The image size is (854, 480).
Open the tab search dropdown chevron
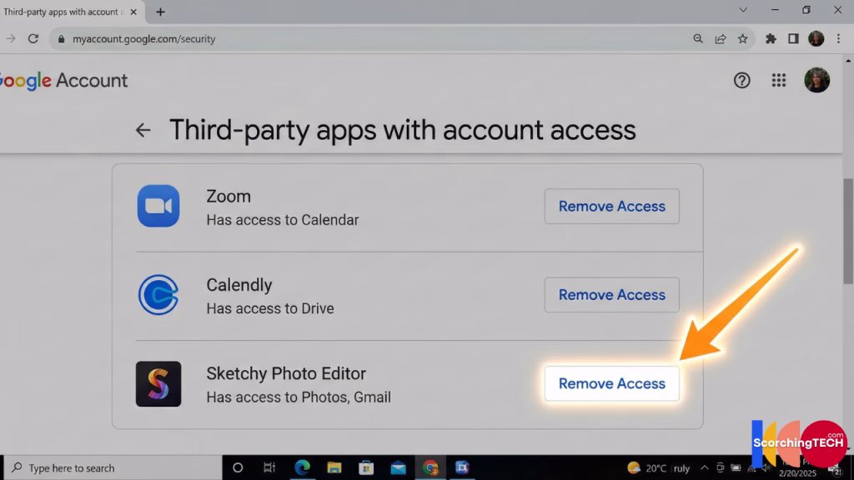tap(742, 10)
